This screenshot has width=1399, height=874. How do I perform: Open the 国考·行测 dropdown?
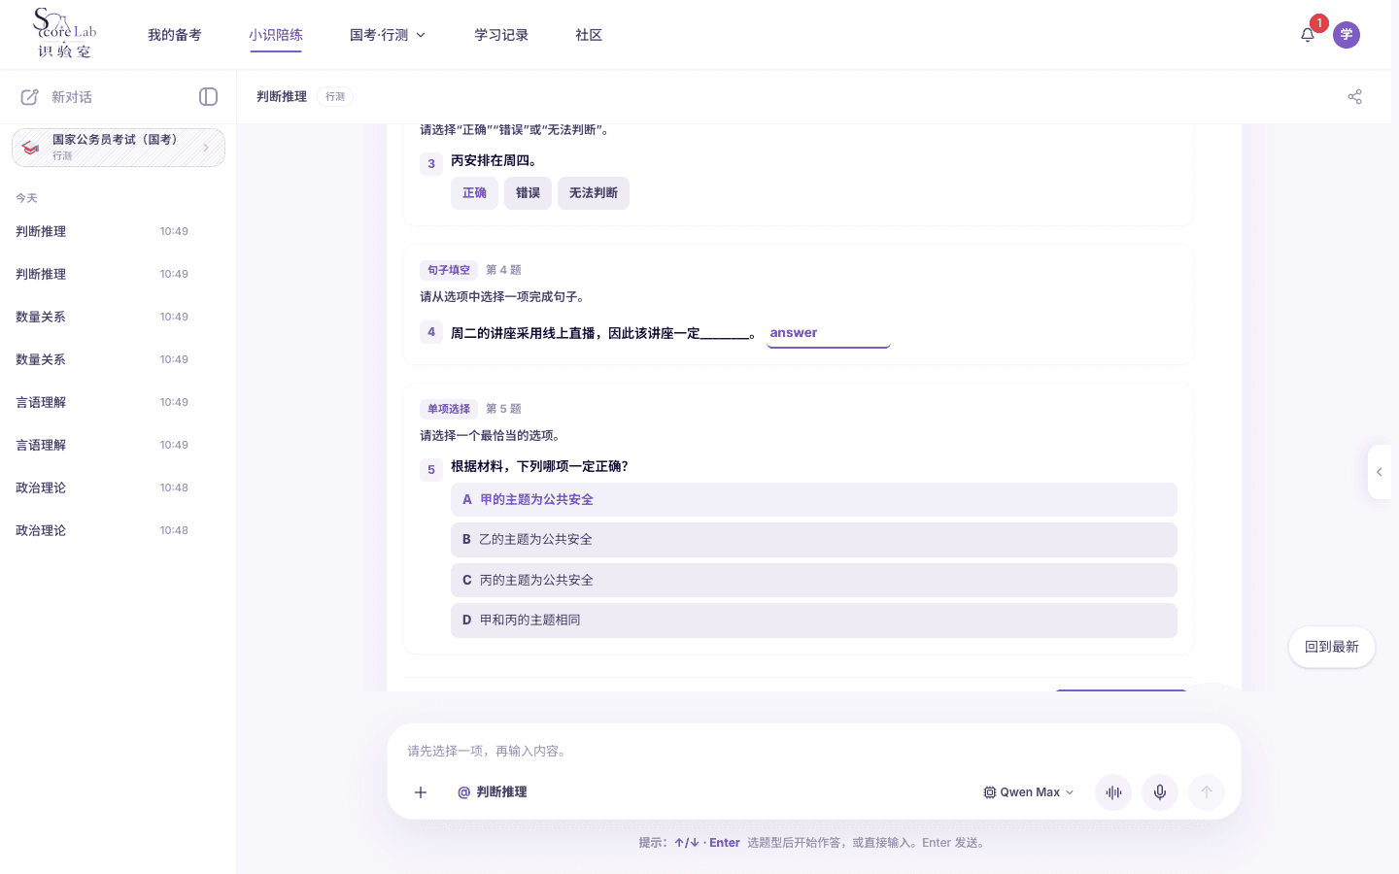[x=388, y=35]
